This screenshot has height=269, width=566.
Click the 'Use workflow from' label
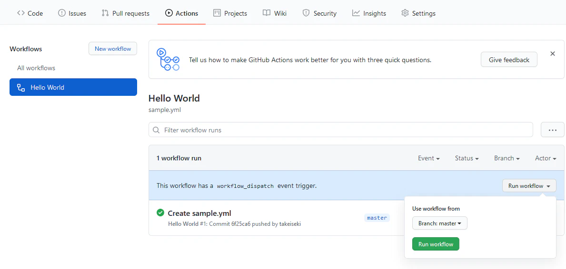click(x=436, y=209)
